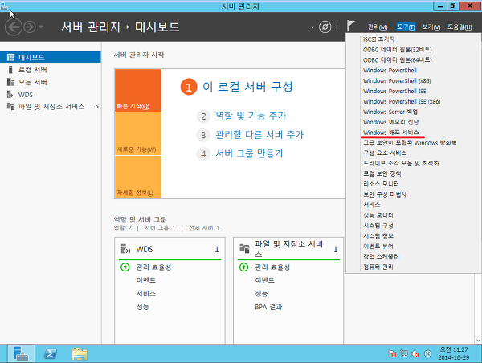Select the 새로운 기능(W) tile
The height and width of the screenshot is (363, 482).
pyautogui.click(x=137, y=133)
